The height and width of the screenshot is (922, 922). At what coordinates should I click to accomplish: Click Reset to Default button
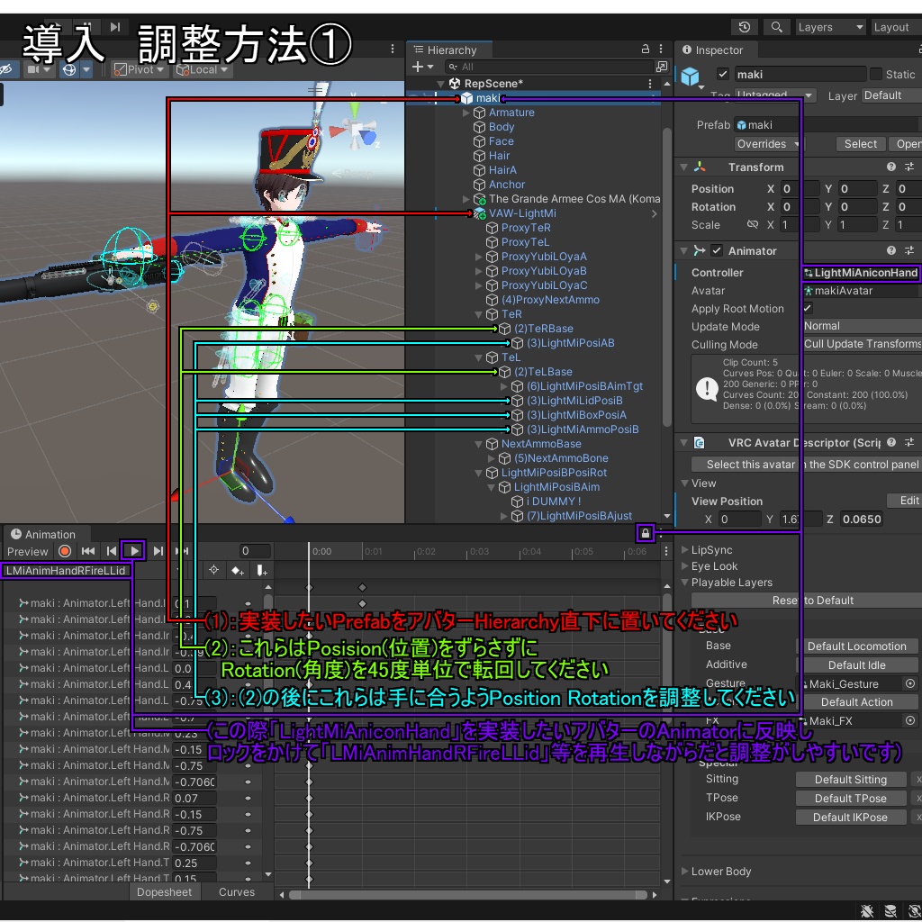tap(807, 601)
